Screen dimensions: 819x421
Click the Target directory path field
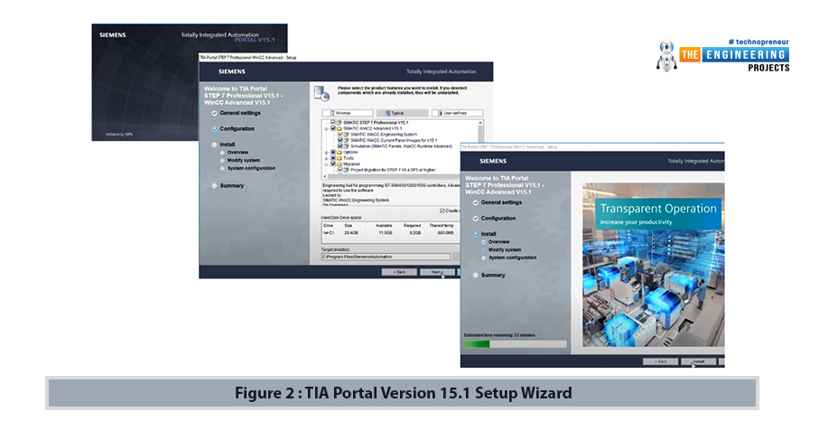[386, 257]
